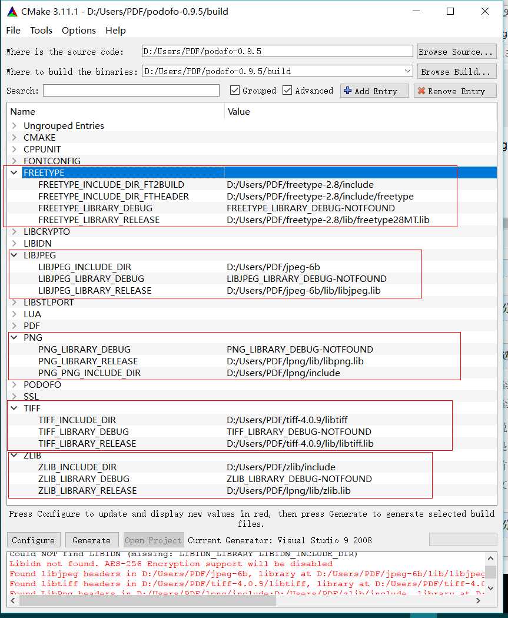508x618 pixels.
Task: Select the FREETYPE_INCLUDE_DIR_FT2BUILD entry
Action: coord(111,184)
